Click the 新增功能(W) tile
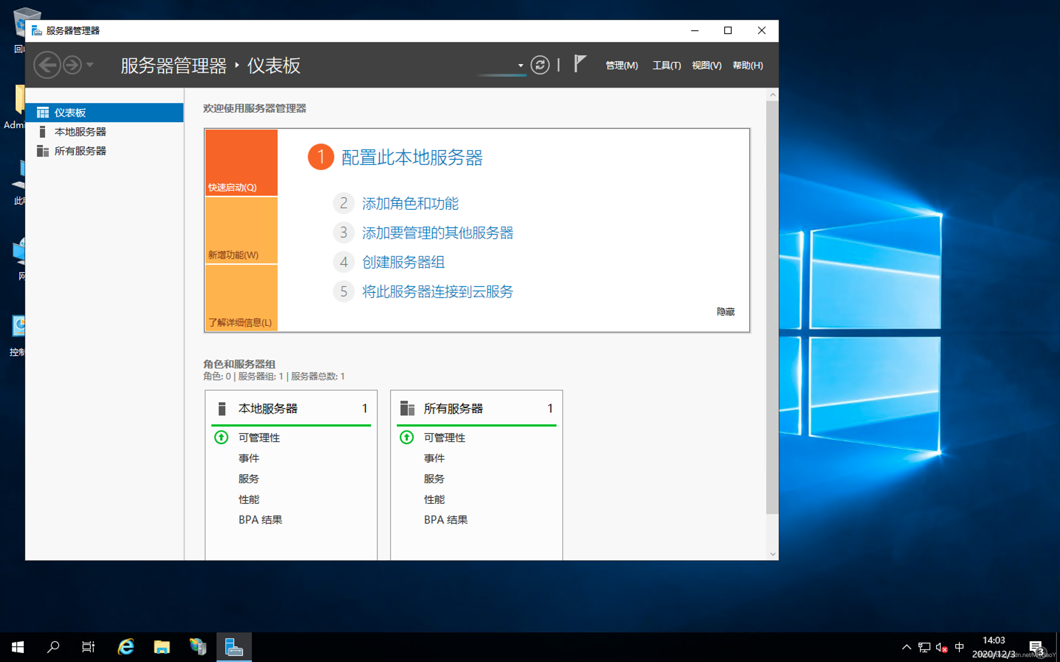The image size is (1060, 662). pyautogui.click(x=241, y=230)
